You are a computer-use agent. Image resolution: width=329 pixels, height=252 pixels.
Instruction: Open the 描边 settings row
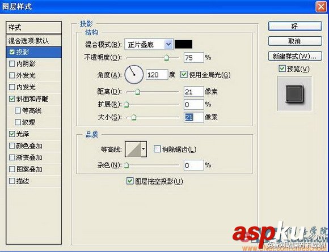coord(34,181)
